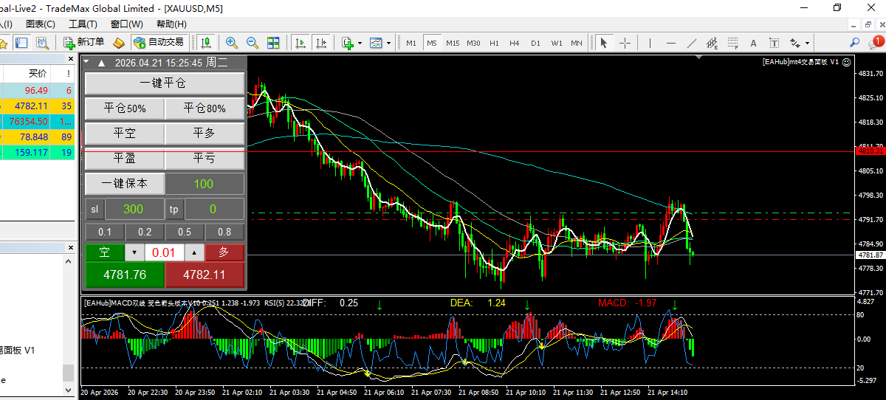Image resolution: width=886 pixels, height=400 pixels.
Task: Click the 平盈 close profit button
Action: coord(125,159)
